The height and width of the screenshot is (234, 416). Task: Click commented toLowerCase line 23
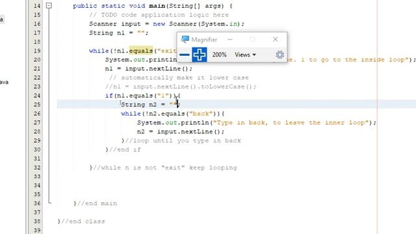[x=181, y=86]
